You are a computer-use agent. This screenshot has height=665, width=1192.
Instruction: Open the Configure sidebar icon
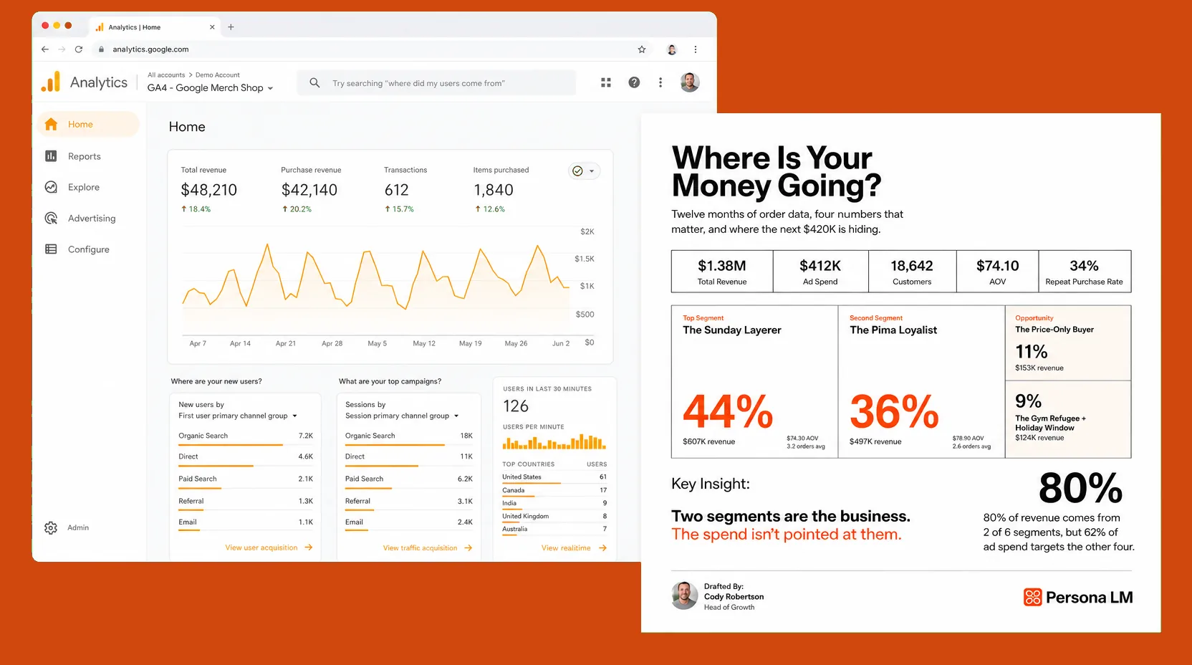[51, 249]
